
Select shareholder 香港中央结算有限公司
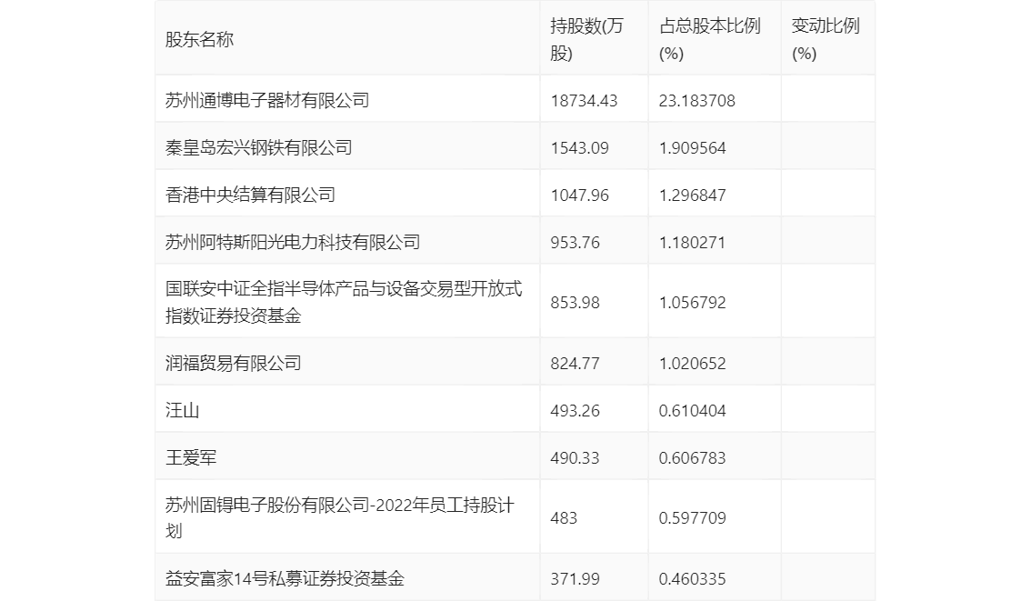pos(250,195)
